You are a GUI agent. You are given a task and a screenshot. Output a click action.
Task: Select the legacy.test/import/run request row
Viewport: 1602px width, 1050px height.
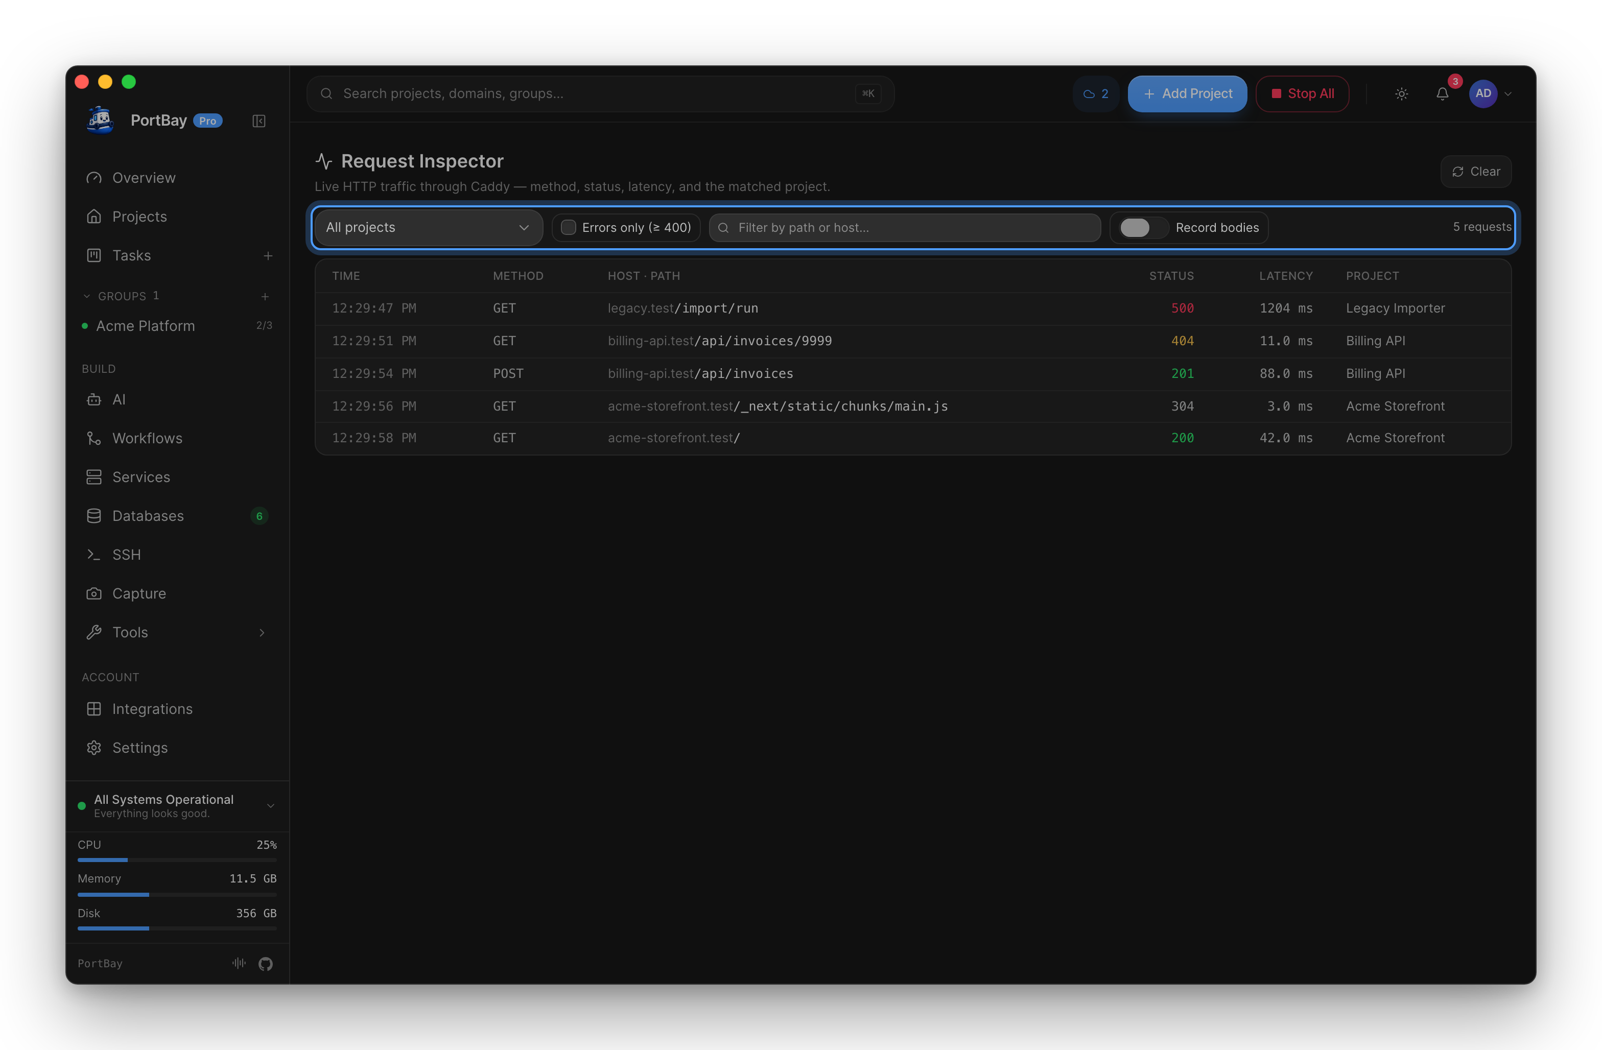(x=913, y=308)
